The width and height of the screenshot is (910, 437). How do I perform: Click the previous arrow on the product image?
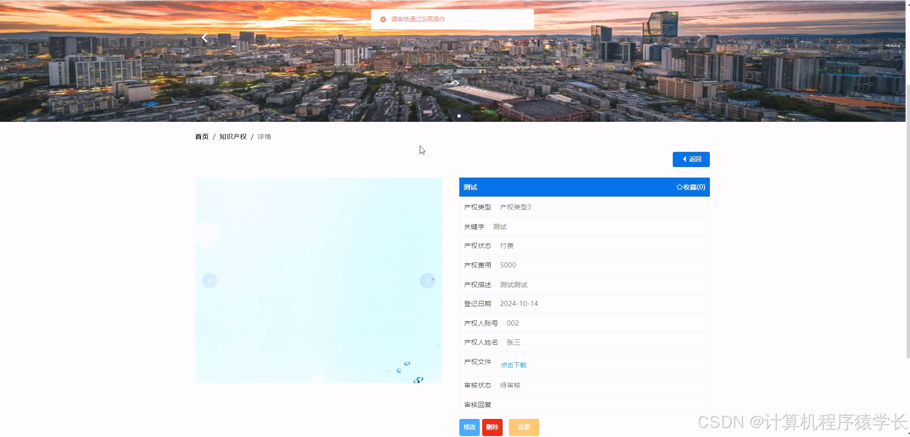pos(210,280)
